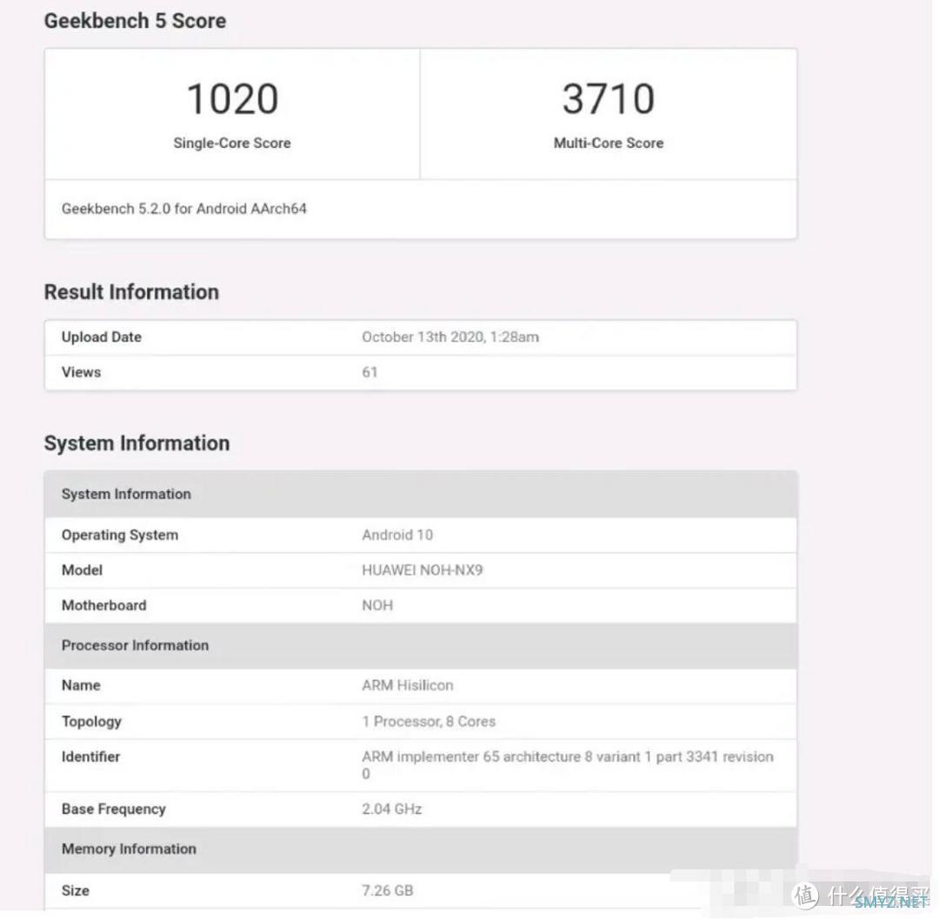Click the Model row label

(x=82, y=570)
